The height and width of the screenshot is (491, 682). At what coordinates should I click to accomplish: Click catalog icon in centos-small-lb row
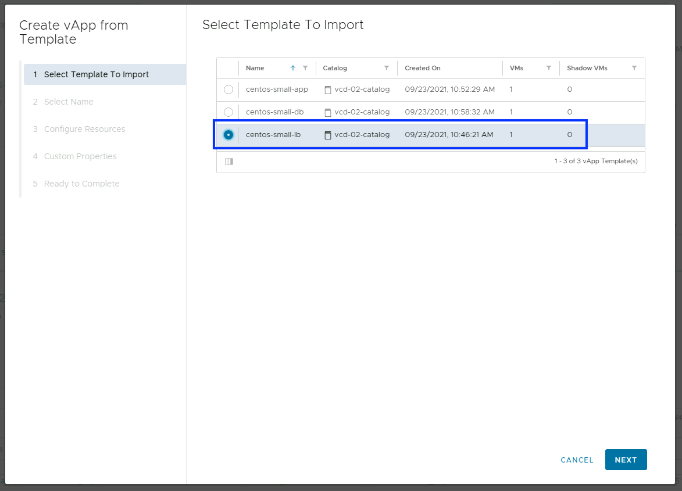coord(328,135)
